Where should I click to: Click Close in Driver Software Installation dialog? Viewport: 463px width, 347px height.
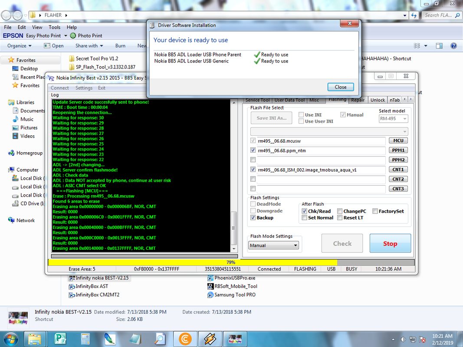341,87
